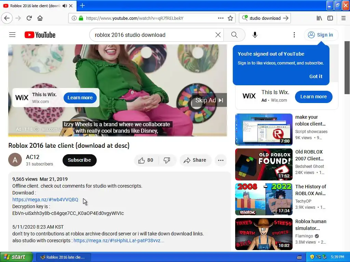Click the taskbar clock showing 5:39 PM
Screen dimensions: 350x262
pos(337,257)
